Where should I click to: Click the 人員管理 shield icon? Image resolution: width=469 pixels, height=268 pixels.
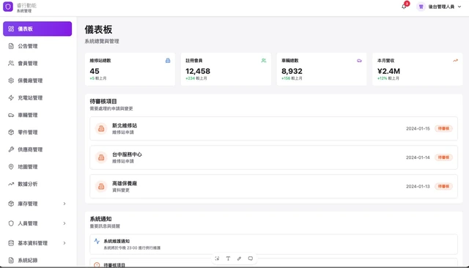pyautogui.click(x=11, y=223)
